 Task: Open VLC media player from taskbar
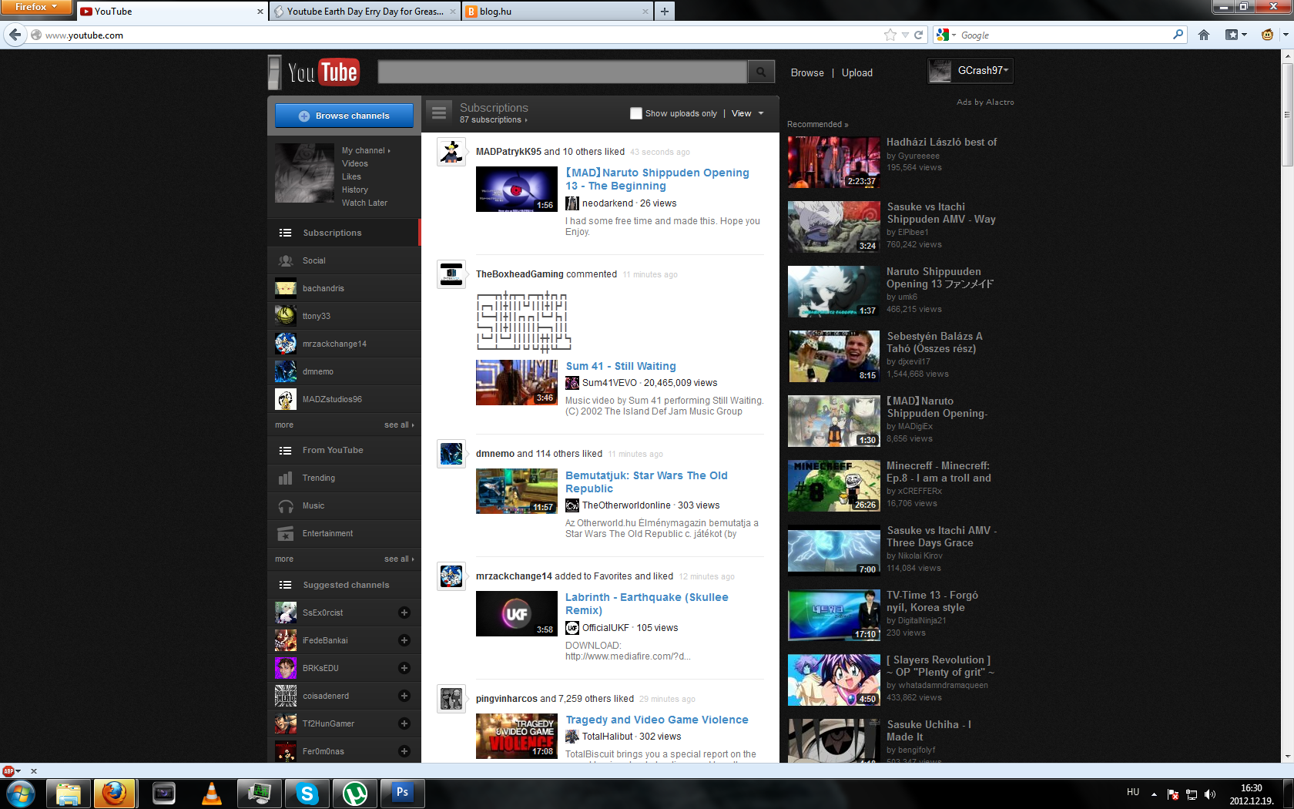click(211, 793)
